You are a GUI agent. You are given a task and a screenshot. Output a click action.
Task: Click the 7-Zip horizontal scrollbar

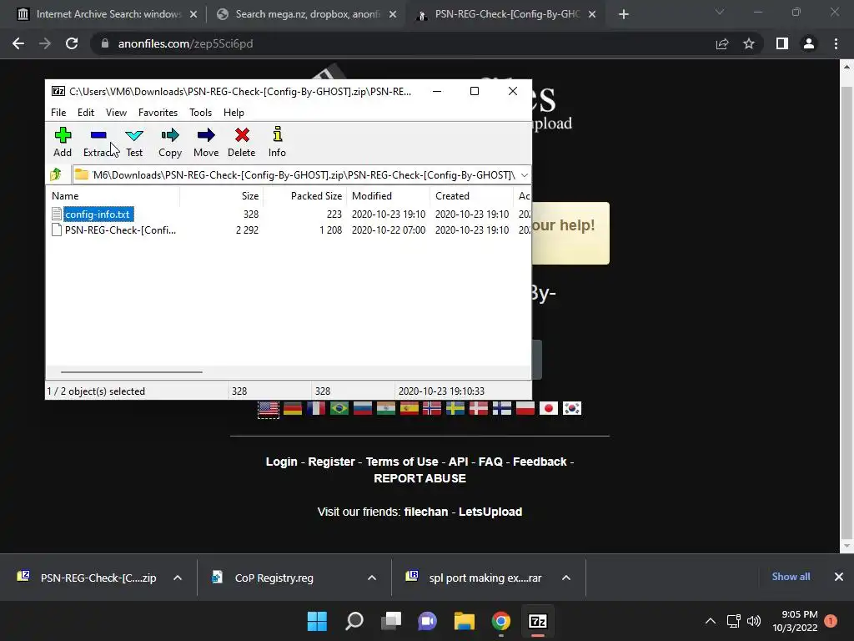point(131,372)
